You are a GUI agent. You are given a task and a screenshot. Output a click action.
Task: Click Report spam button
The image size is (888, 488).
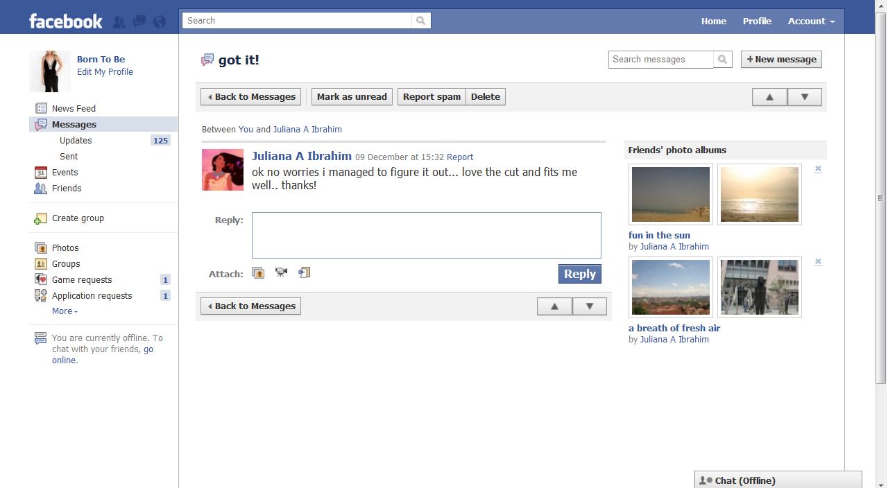432,97
